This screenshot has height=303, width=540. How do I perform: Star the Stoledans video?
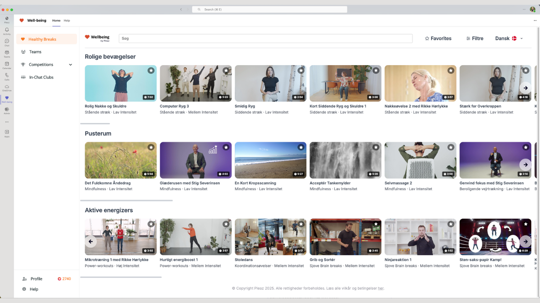click(301, 224)
